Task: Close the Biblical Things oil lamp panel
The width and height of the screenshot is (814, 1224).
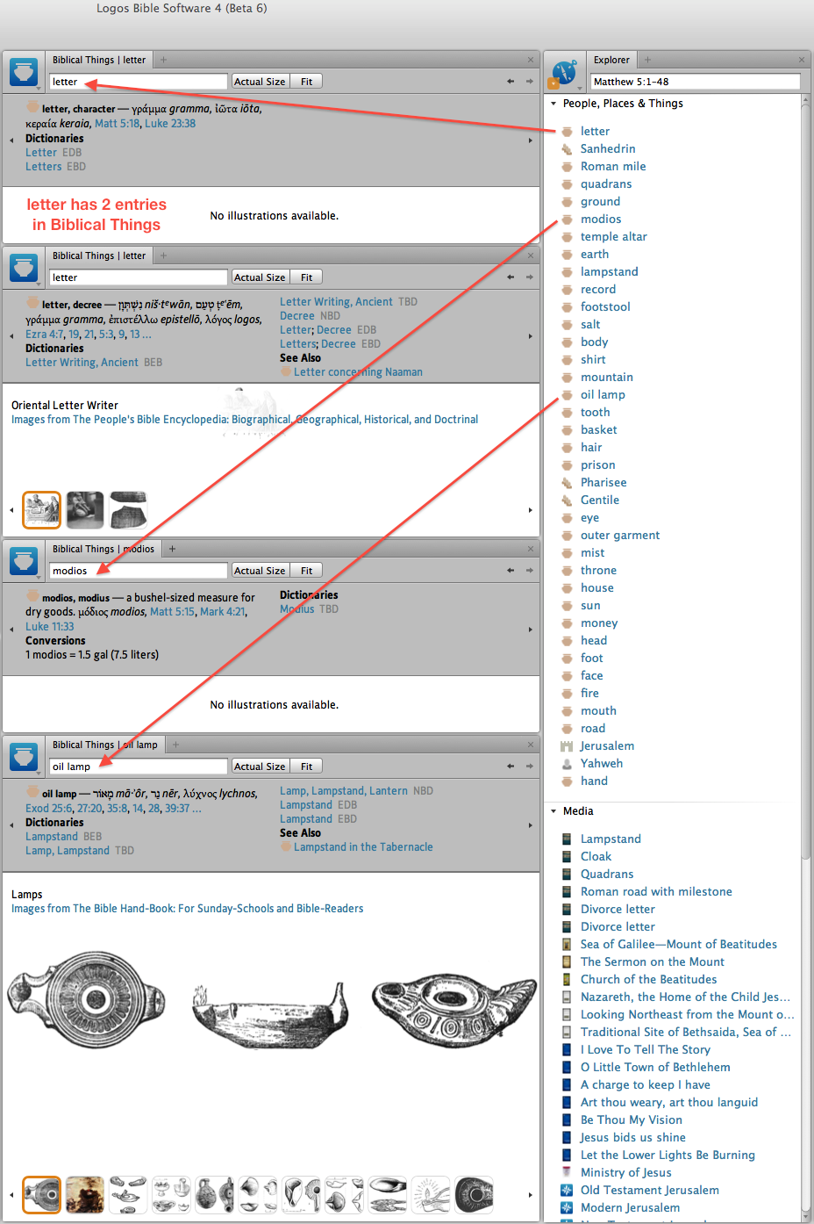Action: click(530, 745)
